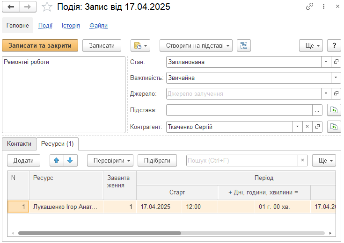The height and width of the screenshot is (243, 344).
Task: Switch to the Контакти tab
Action: [x=19, y=144]
